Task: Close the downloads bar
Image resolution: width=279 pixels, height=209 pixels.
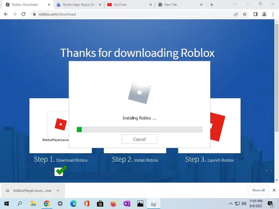Action: point(274,190)
